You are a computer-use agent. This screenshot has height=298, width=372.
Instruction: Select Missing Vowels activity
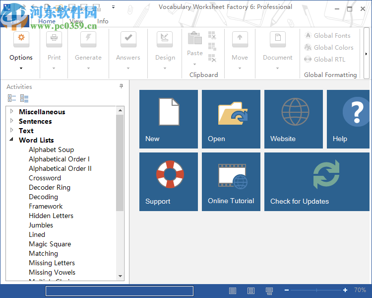tap(52, 272)
